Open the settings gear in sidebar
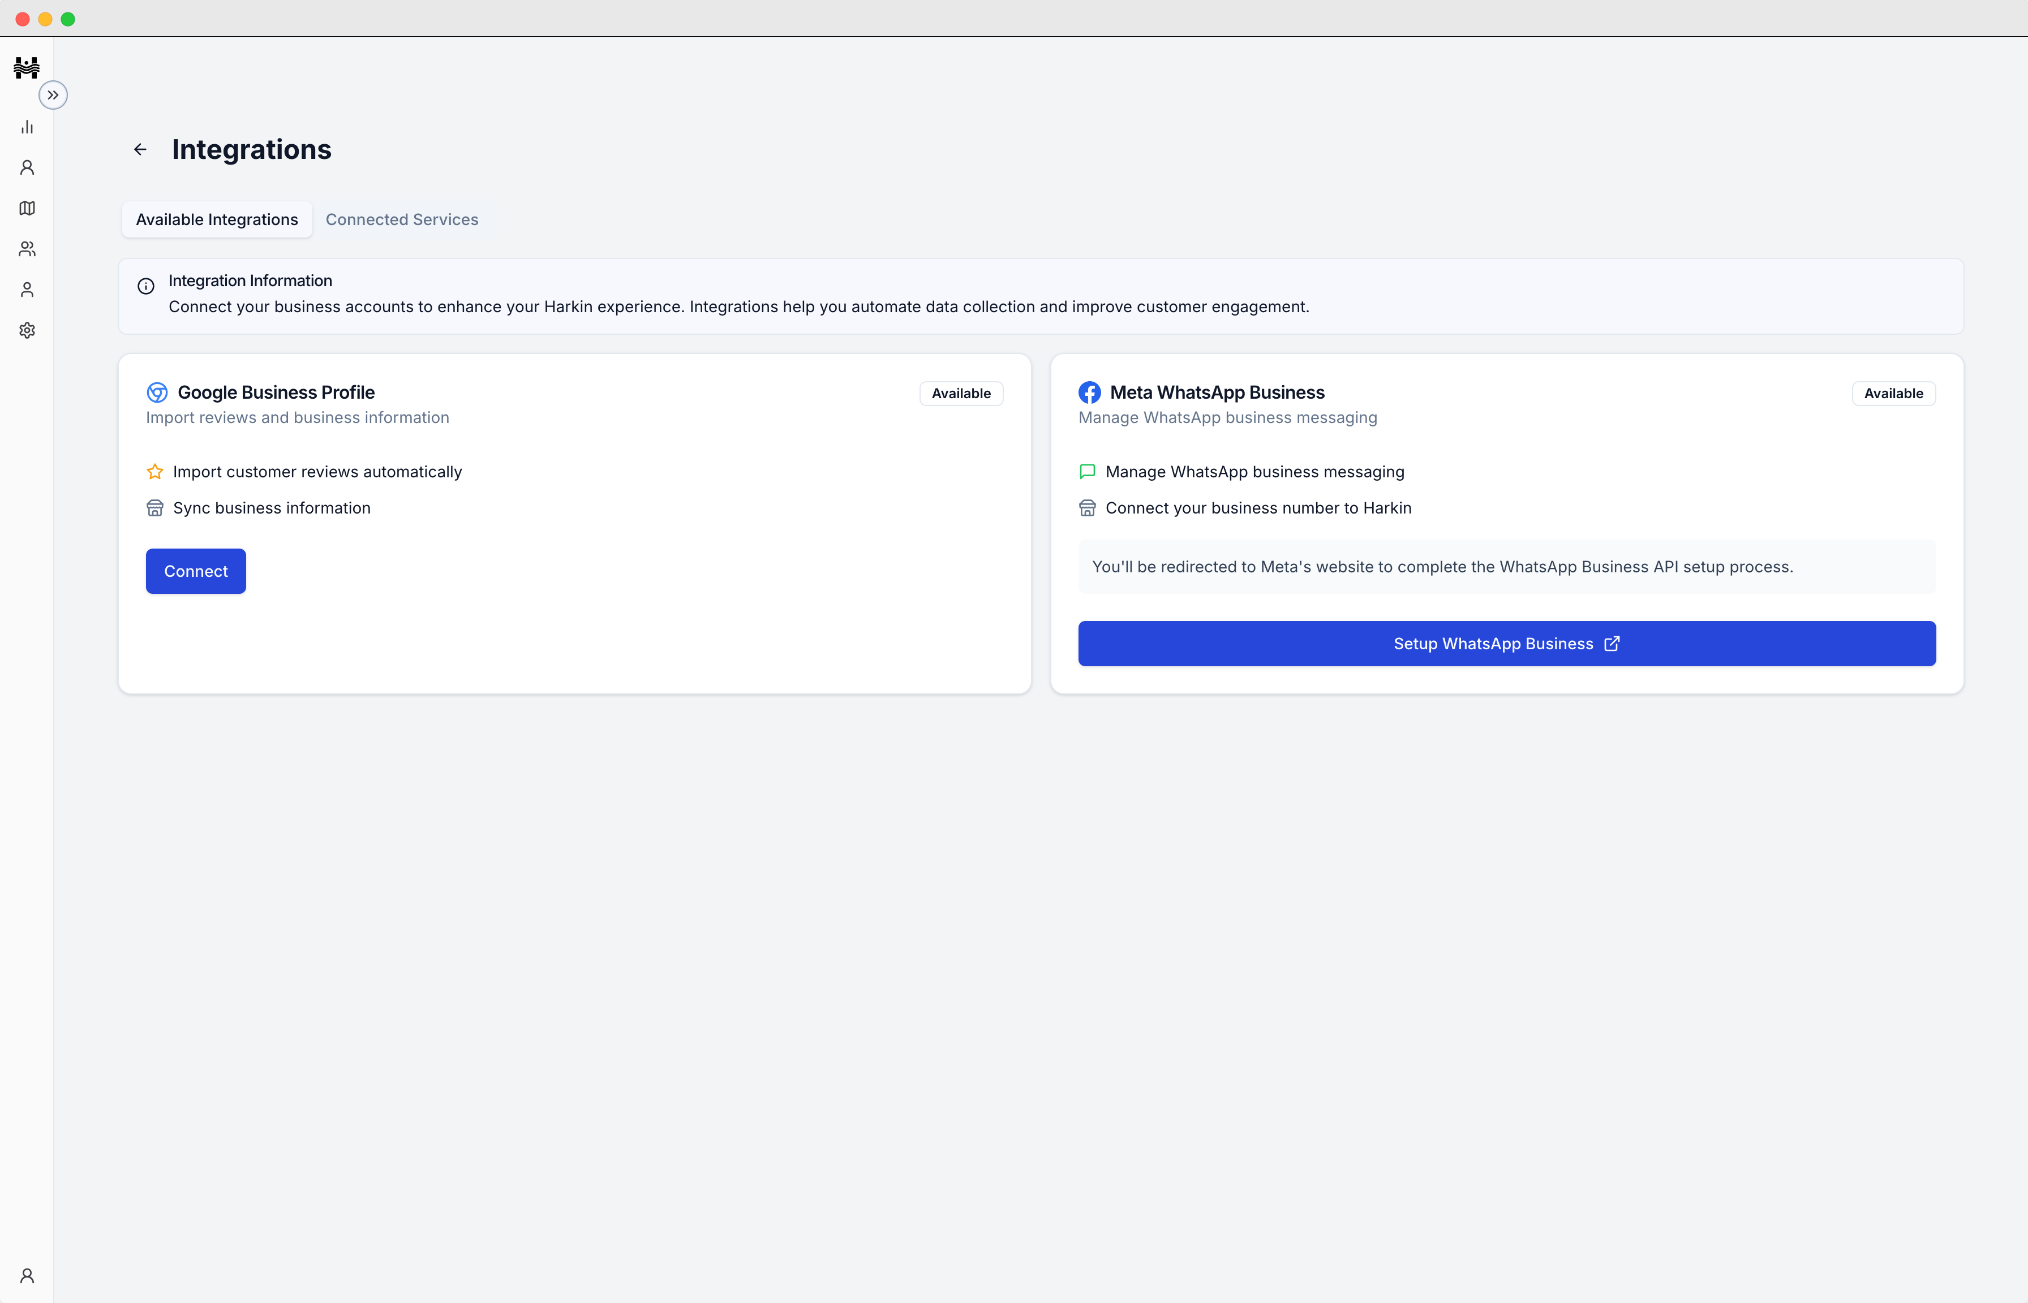The width and height of the screenshot is (2028, 1303). coord(27,330)
